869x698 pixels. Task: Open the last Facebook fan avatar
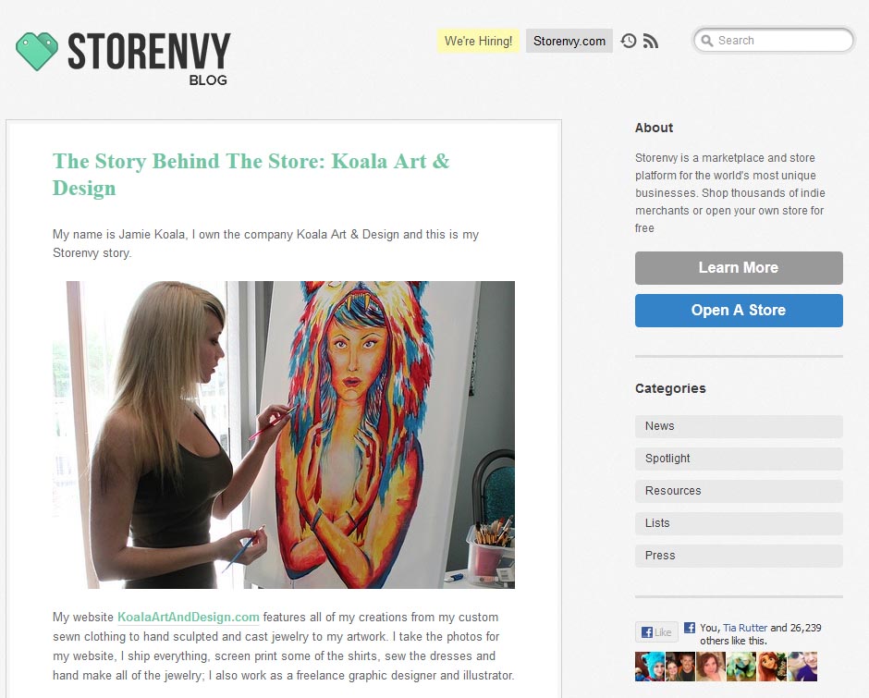(802, 667)
